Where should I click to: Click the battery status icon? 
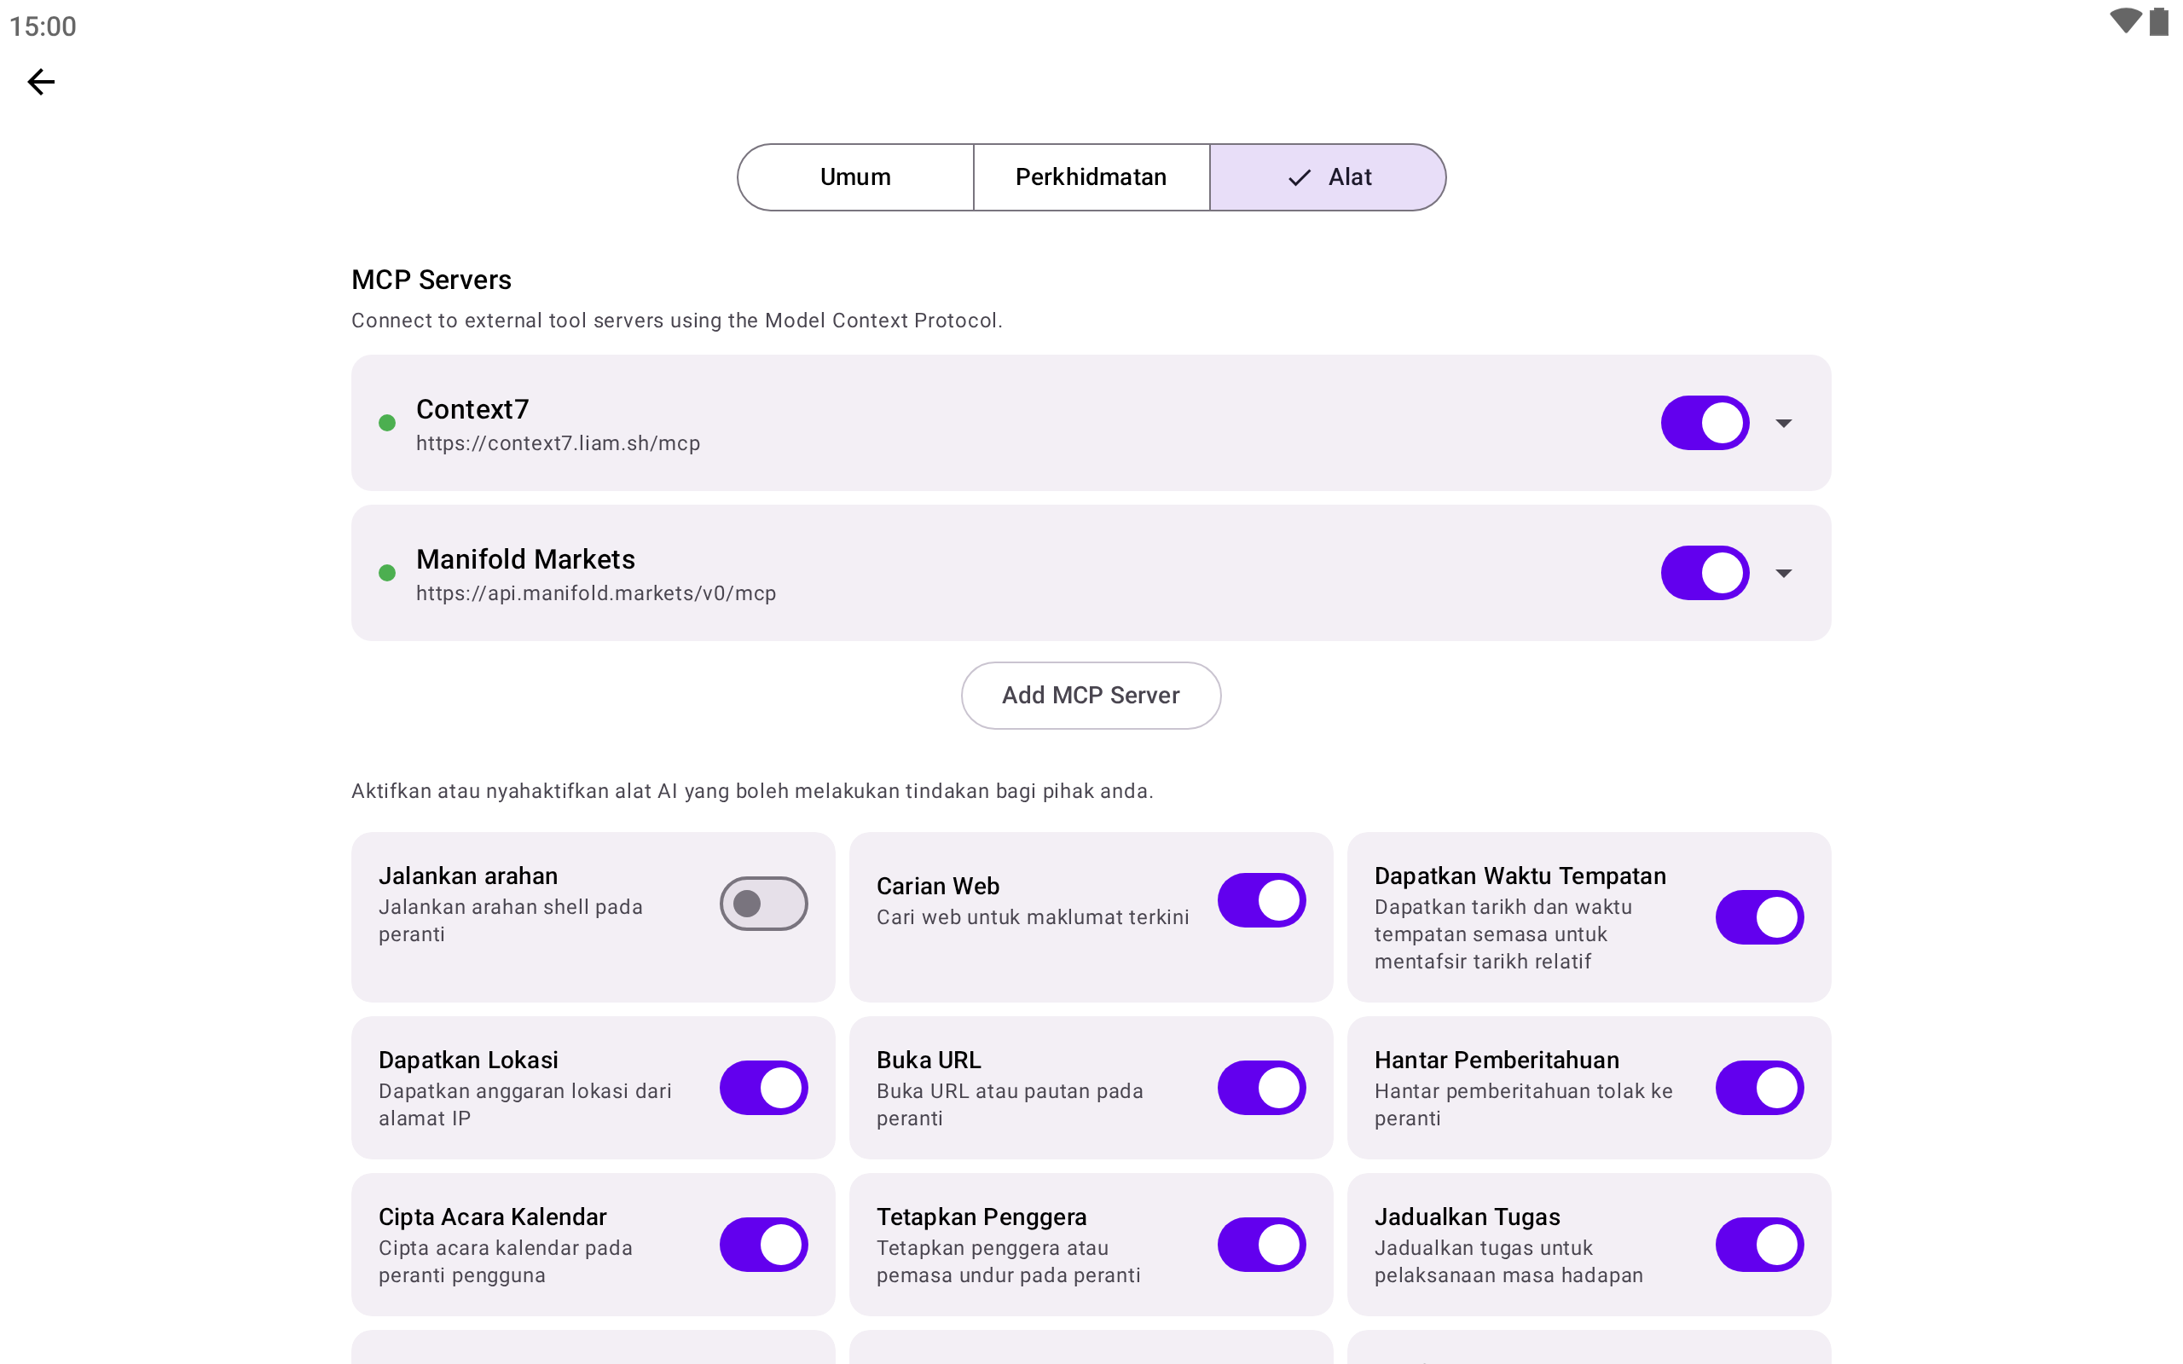coord(2158,21)
